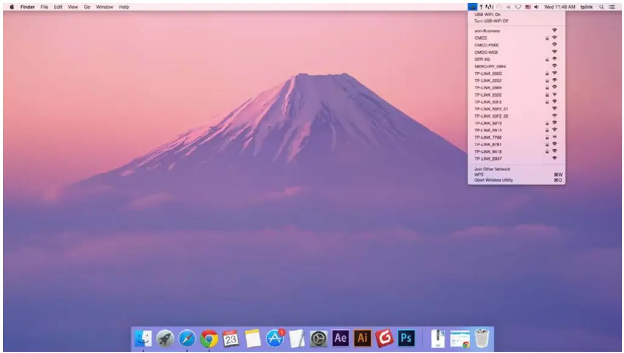Click Open Wireless Utility entry

494,180
